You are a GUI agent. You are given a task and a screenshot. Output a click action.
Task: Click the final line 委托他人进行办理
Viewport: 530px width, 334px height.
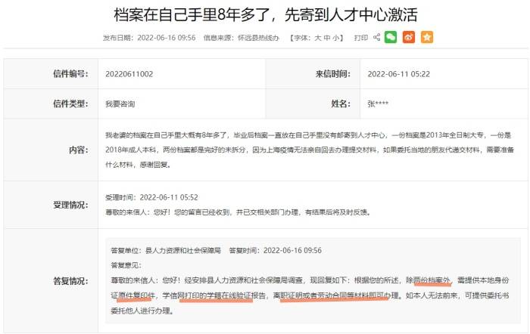[142, 311]
